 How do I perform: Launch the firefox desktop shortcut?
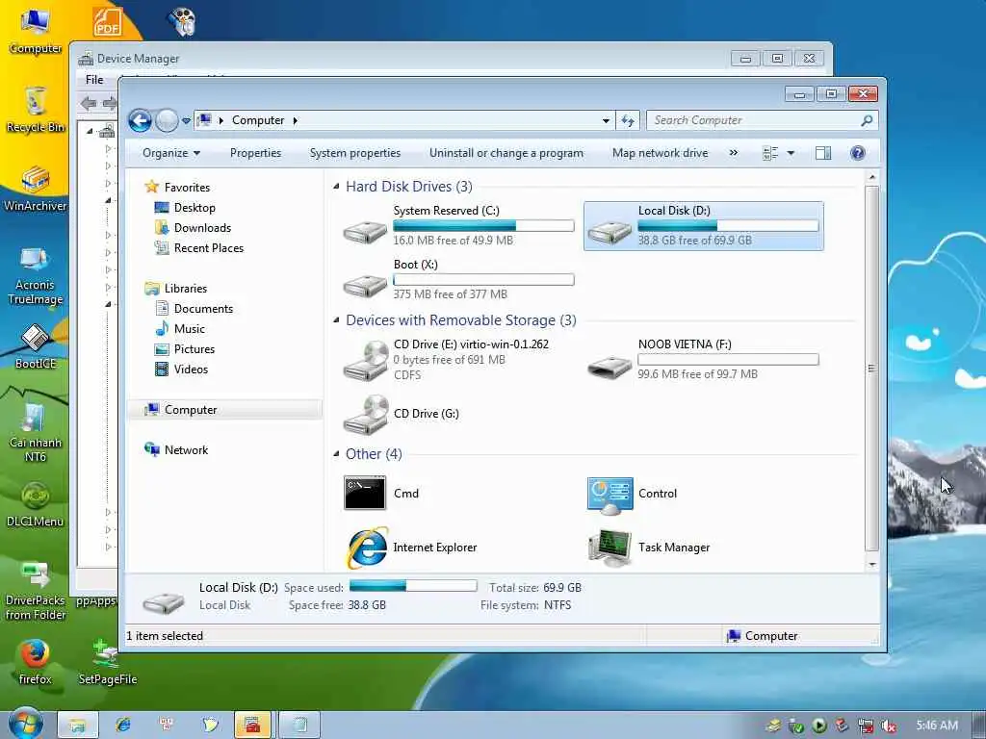(x=36, y=662)
